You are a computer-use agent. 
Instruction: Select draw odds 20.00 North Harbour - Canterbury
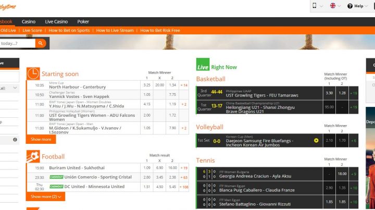coord(159,85)
